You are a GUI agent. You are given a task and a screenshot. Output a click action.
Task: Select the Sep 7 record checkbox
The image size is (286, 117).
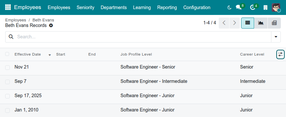pos(7,82)
